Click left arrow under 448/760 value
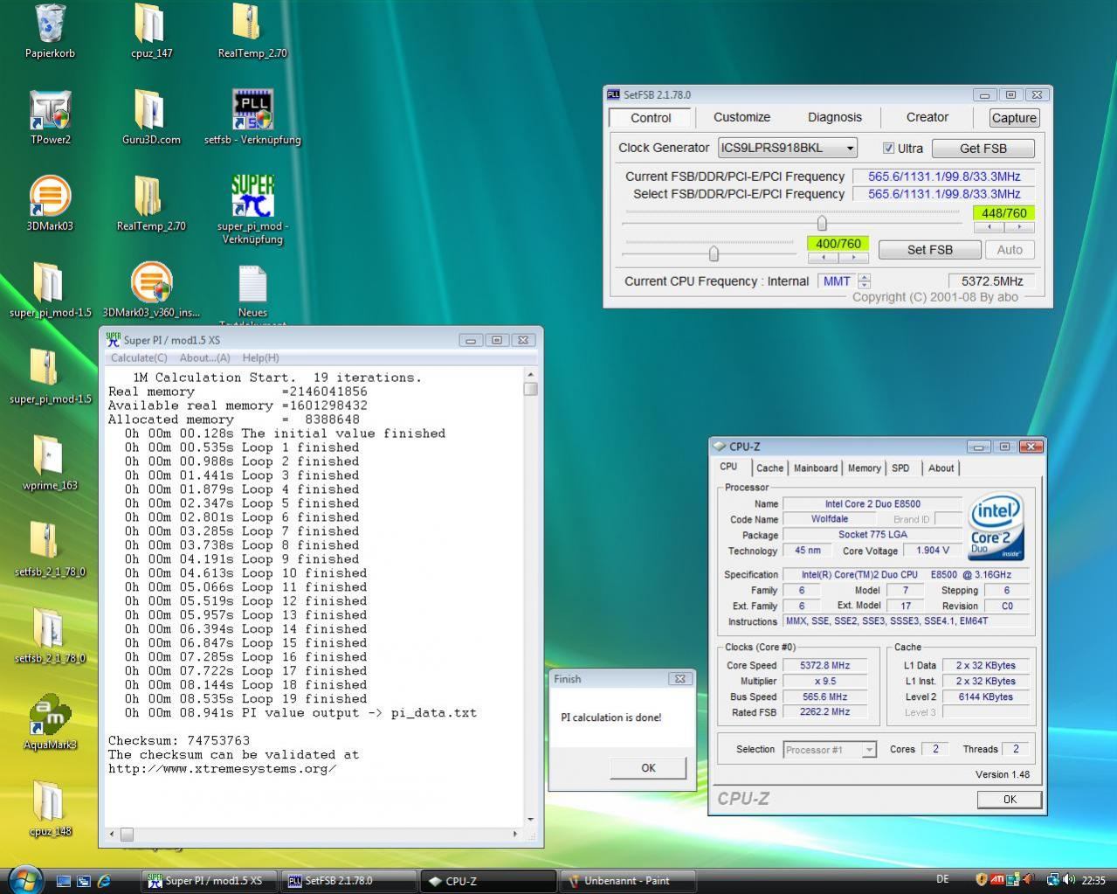 point(989,227)
